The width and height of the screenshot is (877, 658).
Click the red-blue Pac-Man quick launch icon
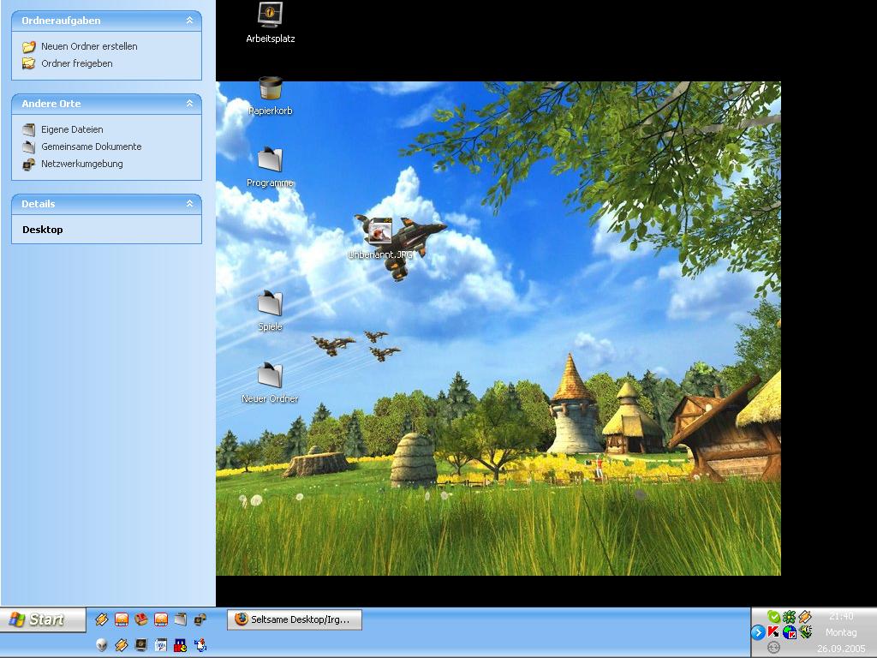click(x=180, y=645)
